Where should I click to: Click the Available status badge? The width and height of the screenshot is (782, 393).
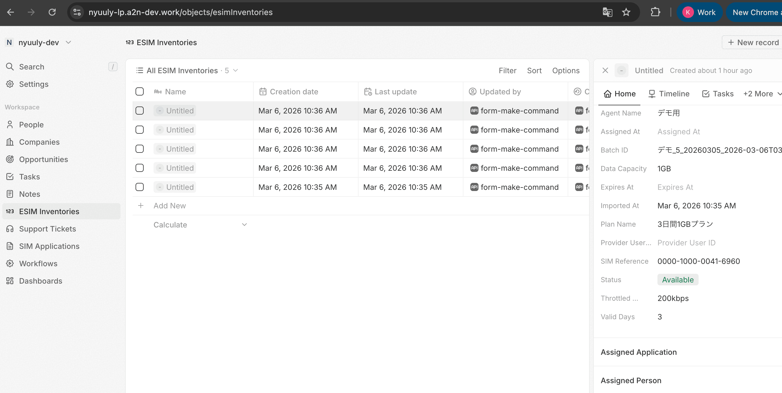(x=677, y=280)
